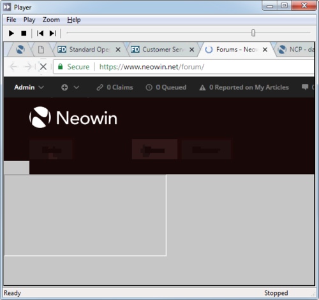The width and height of the screenshot is (319, 300).
Task: Switch to the NCP tab
Action: pyautogui.click(x=296, y=50)
